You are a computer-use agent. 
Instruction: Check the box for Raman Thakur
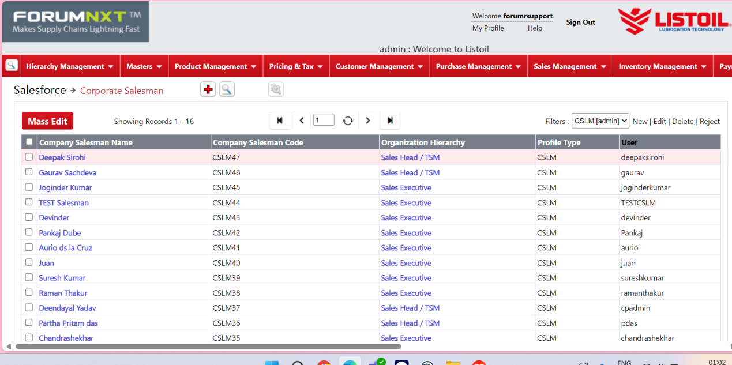point(29,293)
